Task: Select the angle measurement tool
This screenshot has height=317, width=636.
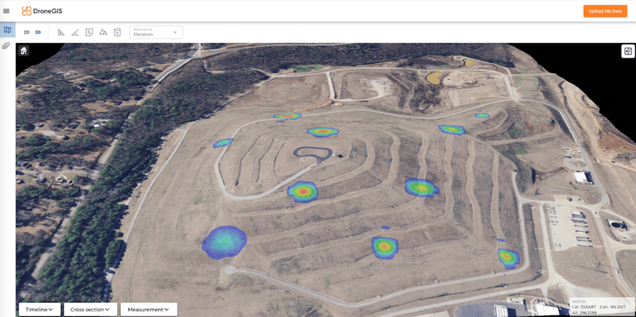Action: coord(75,32)
